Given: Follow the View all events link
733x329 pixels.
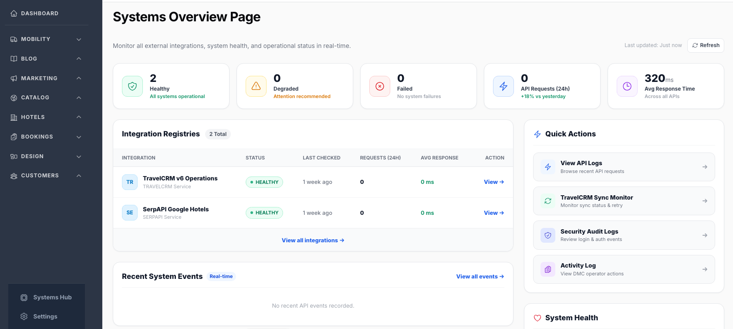Looking at the screenshot, I should tap(480, 277).
